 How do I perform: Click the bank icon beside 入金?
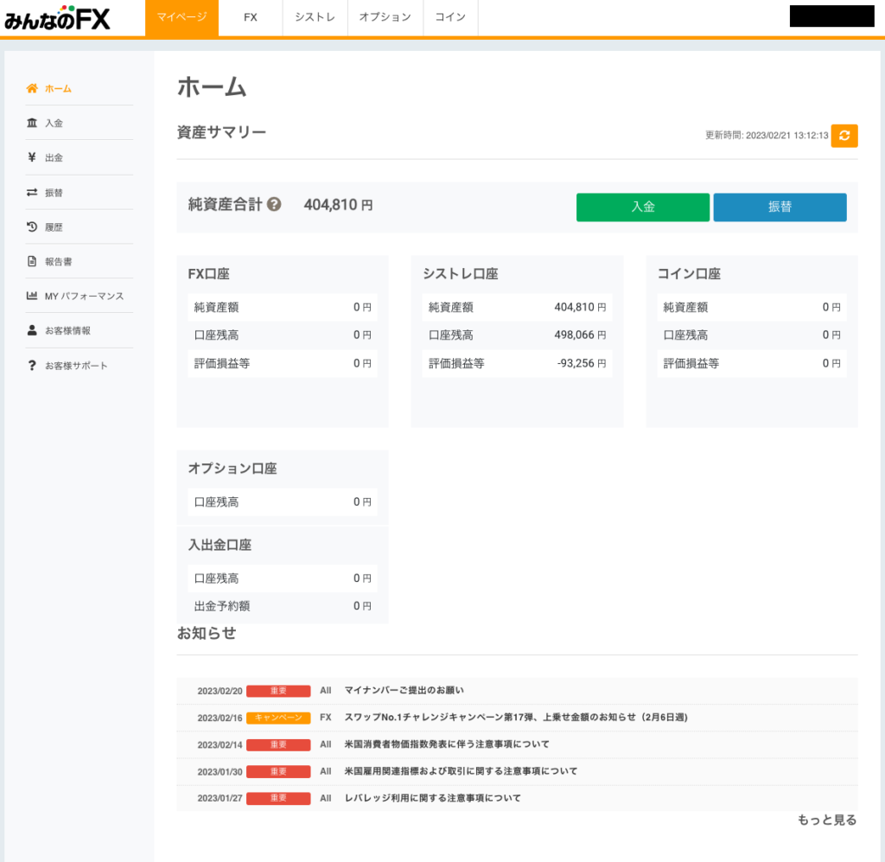tap(32, 123)
